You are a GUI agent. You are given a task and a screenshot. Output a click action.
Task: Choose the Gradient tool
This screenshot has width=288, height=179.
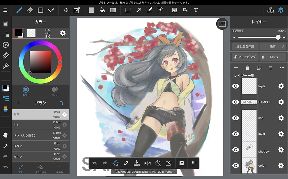coord(113,10)
